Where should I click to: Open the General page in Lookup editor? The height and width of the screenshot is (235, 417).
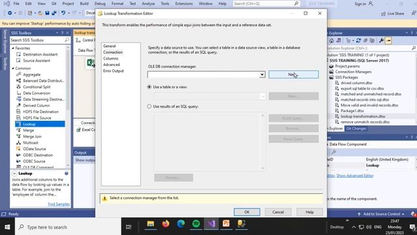[x=109, y=46]
